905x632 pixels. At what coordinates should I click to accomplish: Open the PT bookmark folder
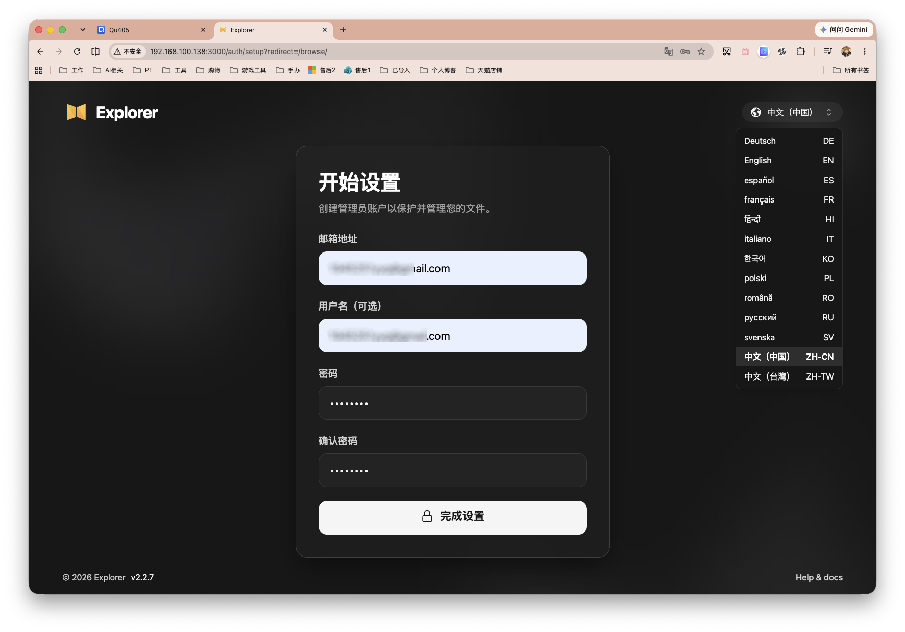(143, 70)
